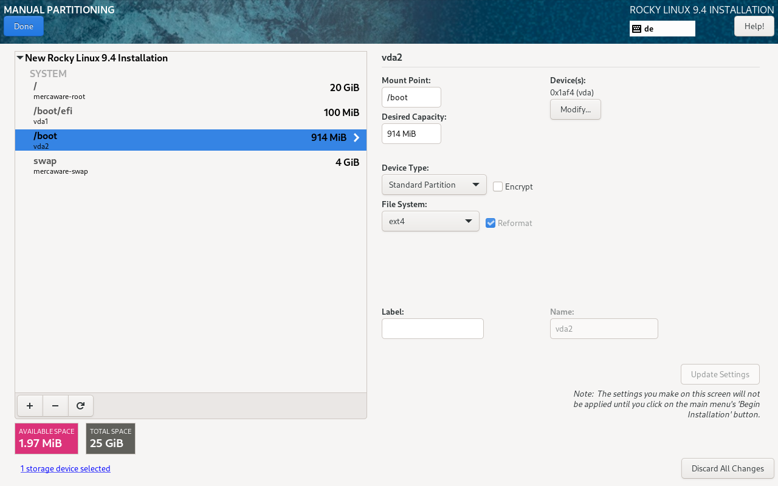This screenshot has height=486, width=778.
Task: Open the Device Type dropdown
Action: 434,185
